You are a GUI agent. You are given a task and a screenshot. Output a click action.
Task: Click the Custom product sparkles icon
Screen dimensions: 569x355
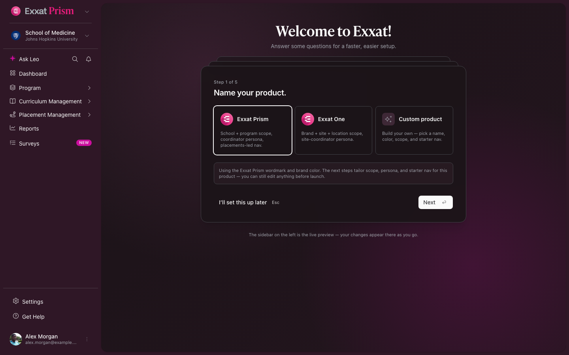point(388,119)
